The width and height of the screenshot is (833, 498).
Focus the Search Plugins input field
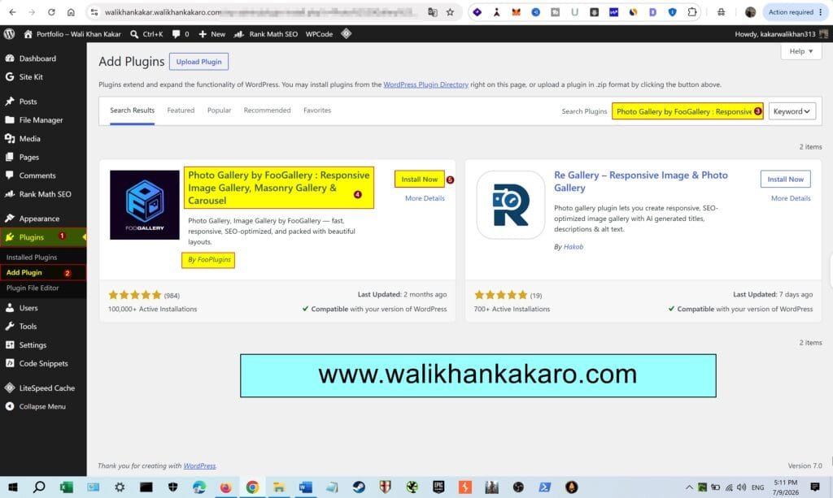[687, 111]
